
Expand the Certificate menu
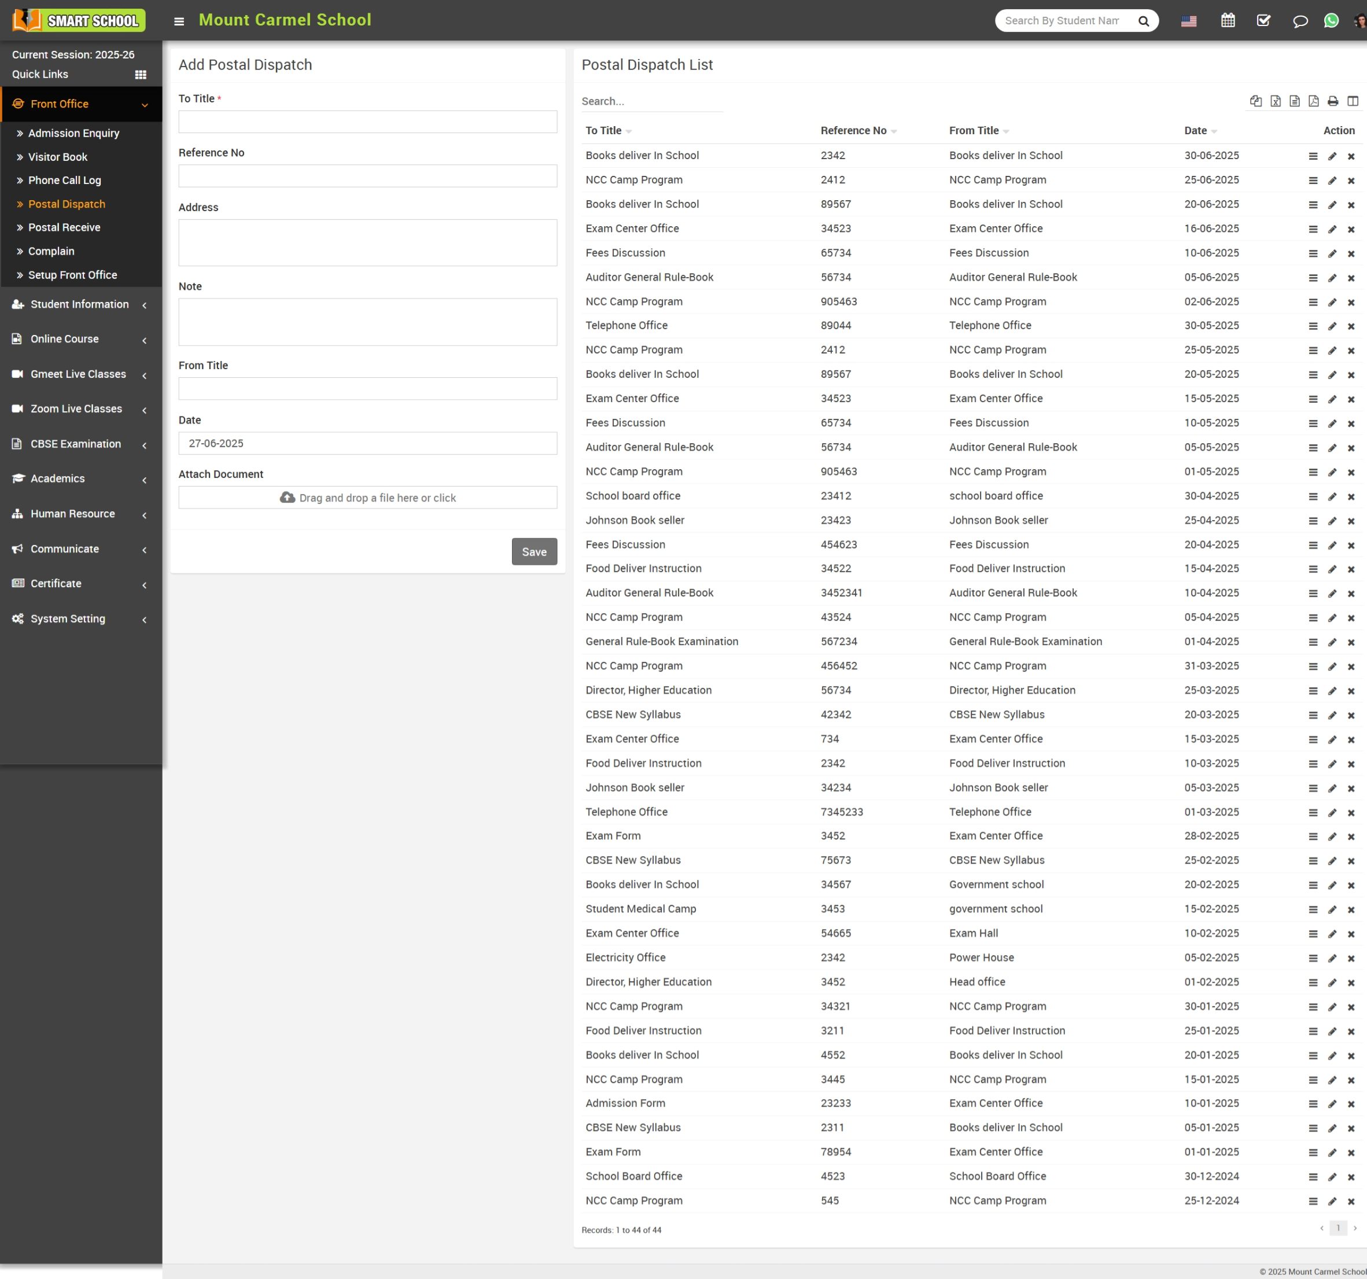click(x=81, y=583)
